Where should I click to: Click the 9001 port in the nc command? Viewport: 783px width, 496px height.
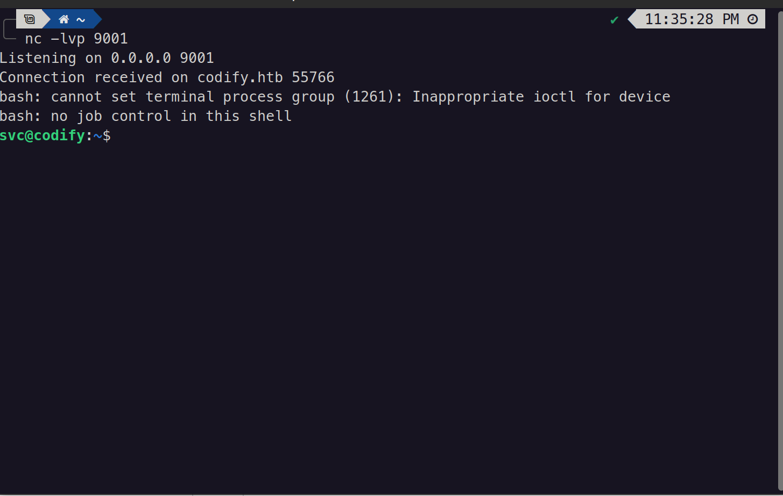(111, 39)
